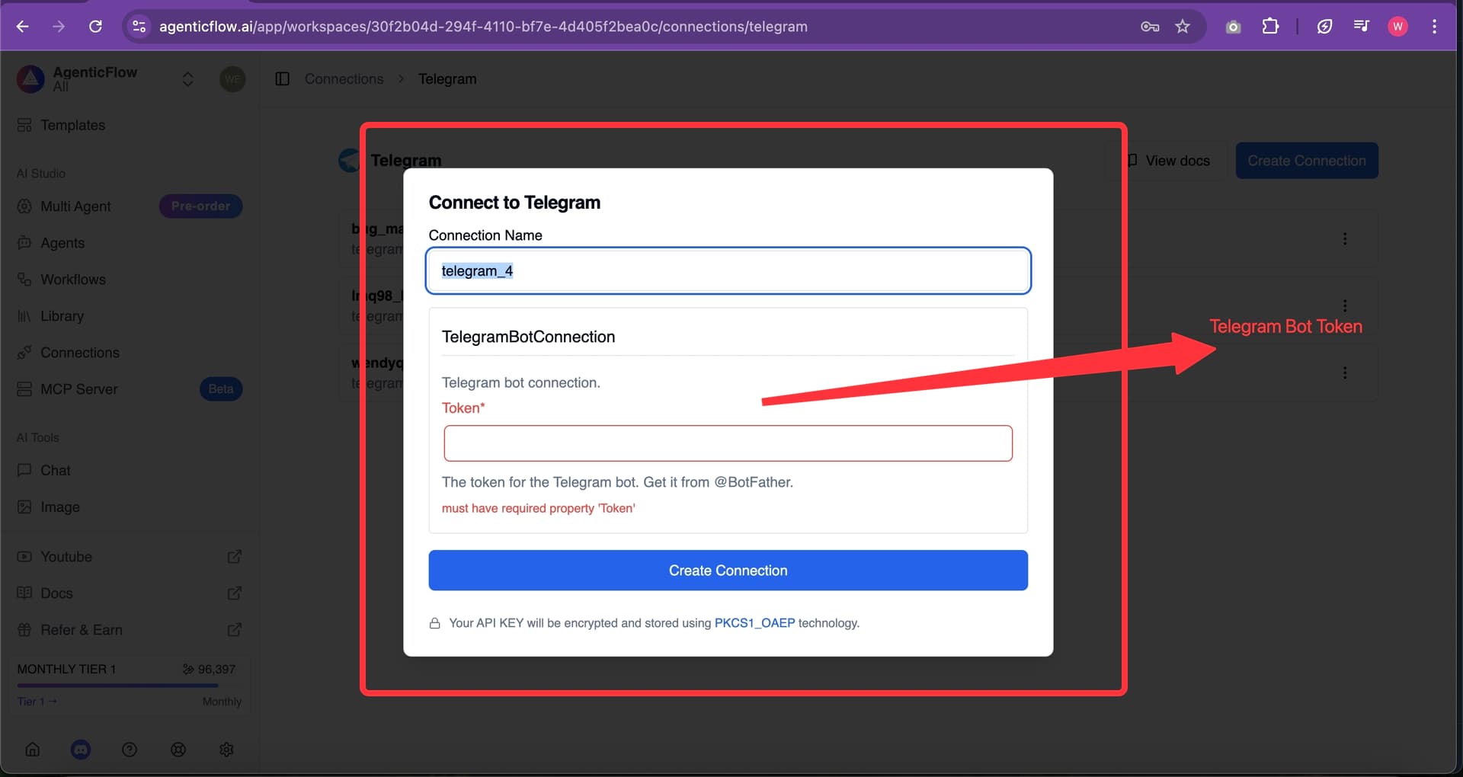Viewport: 1463px width, 777px height.
Task: Click the Monthly Tier 1 credits progress bar
Action: point(130,686)
